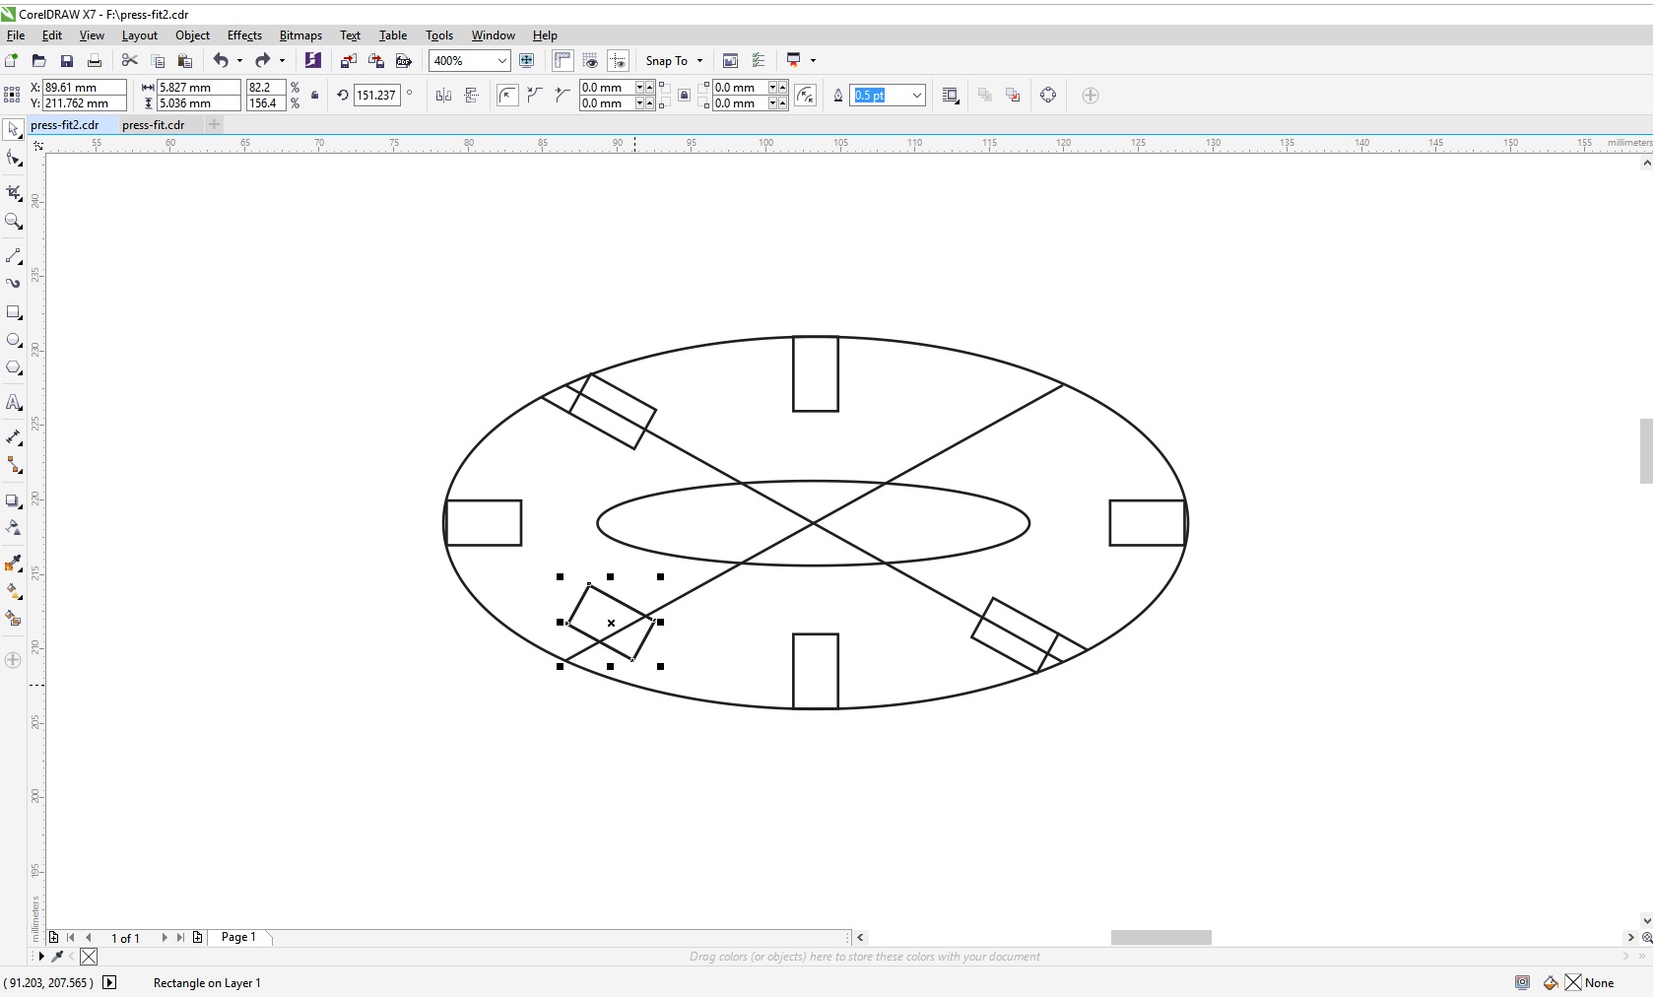
Task: Enable scalloped corner style
Action: [535, 96]
